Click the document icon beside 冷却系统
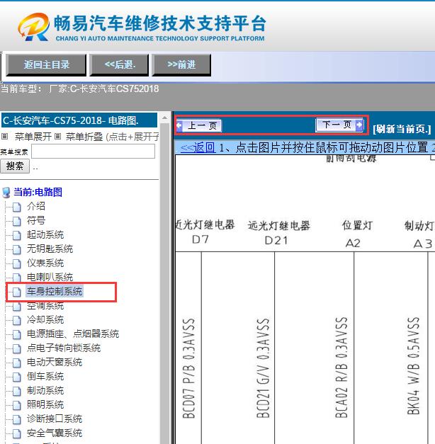This screenshot has height=444, width=435. click(x=17, y=321)
